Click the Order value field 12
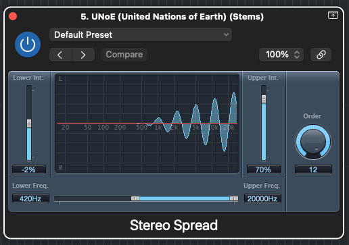The image size is (349, 245). point(313,169)
